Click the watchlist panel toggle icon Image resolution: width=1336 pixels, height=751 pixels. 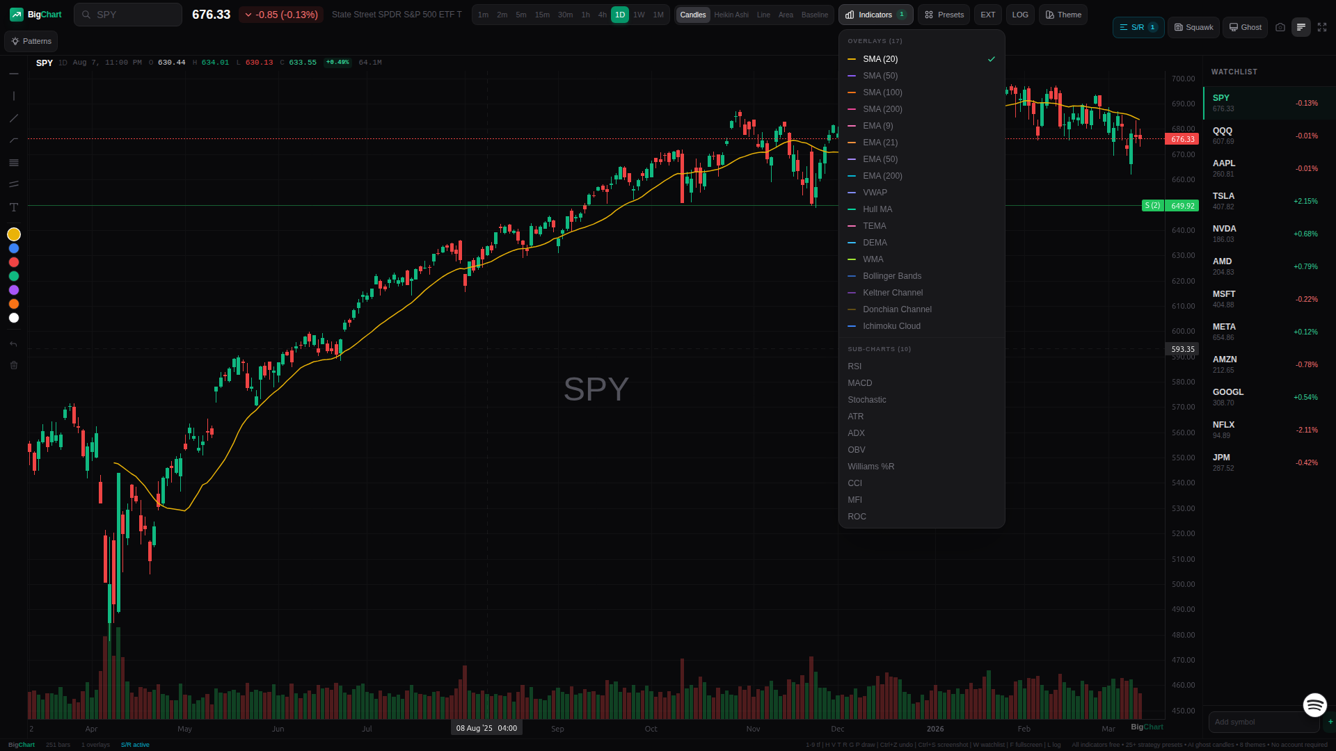[1301, 27]
